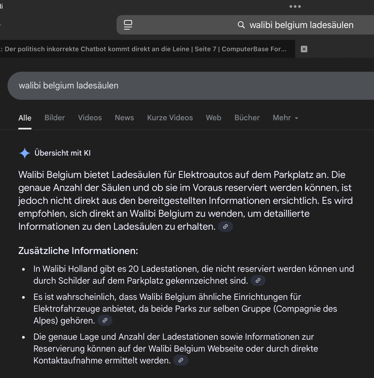The image size is (374, 378).
Task: Click the Google search box field
Action: pos(191,86)
